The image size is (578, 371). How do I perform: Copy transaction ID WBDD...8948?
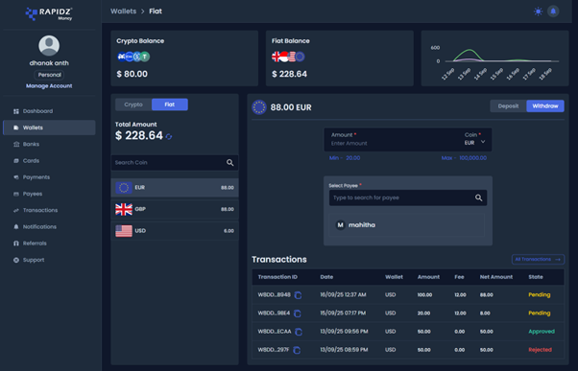click(x=298, y=295)
